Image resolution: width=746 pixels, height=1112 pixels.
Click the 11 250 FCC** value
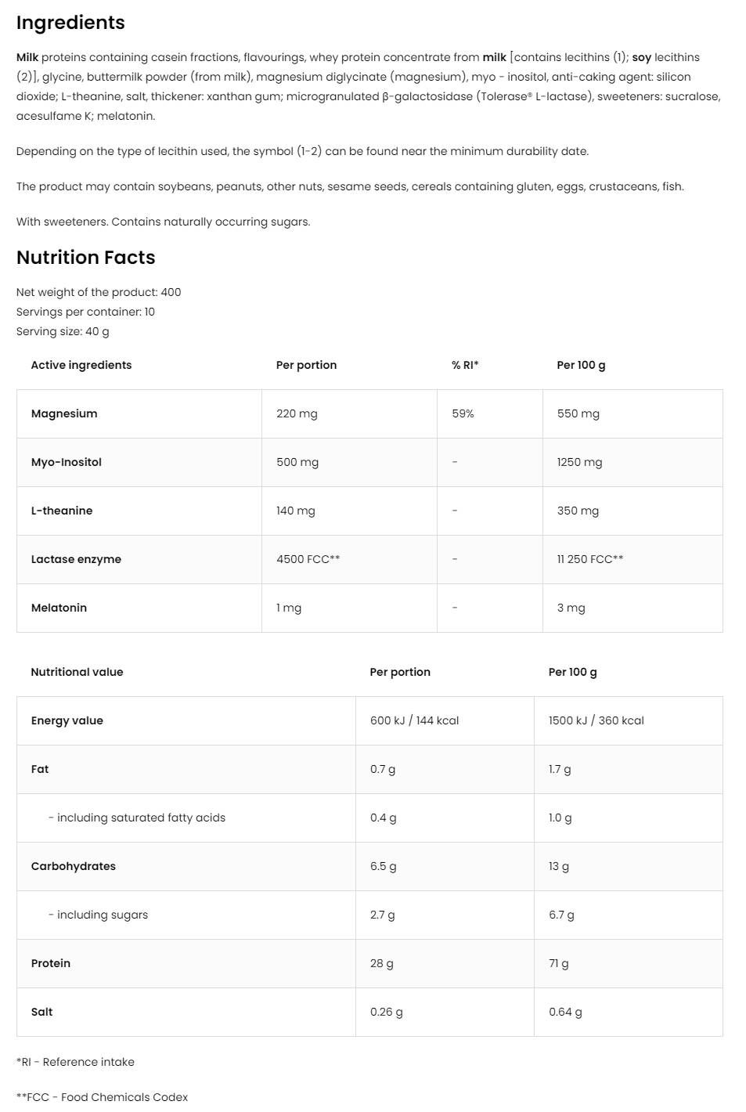pyautogui.click(x=590, y=559)
